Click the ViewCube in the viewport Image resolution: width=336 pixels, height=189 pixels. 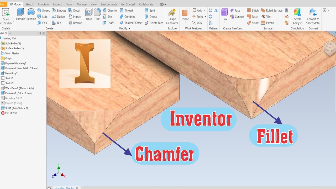[330, 48]
